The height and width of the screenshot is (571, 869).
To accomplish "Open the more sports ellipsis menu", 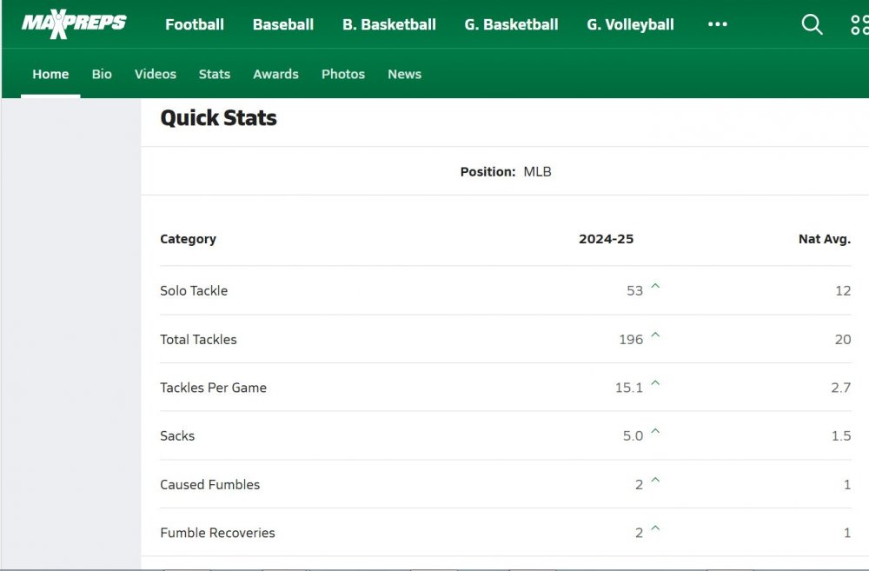I will click(717, 24).
